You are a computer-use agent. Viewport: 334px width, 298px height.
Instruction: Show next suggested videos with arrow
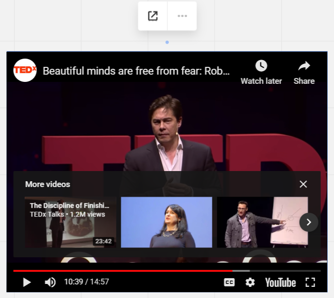309,222
